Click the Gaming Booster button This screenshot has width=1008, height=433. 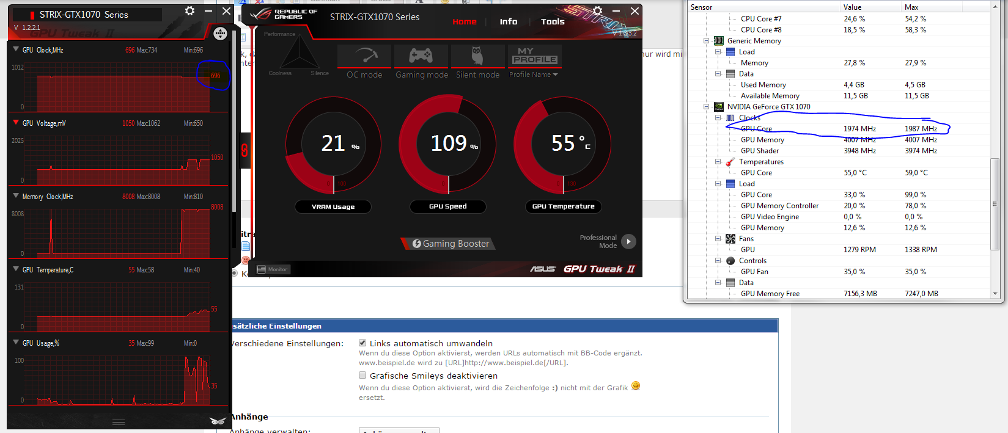pos(449,244)
